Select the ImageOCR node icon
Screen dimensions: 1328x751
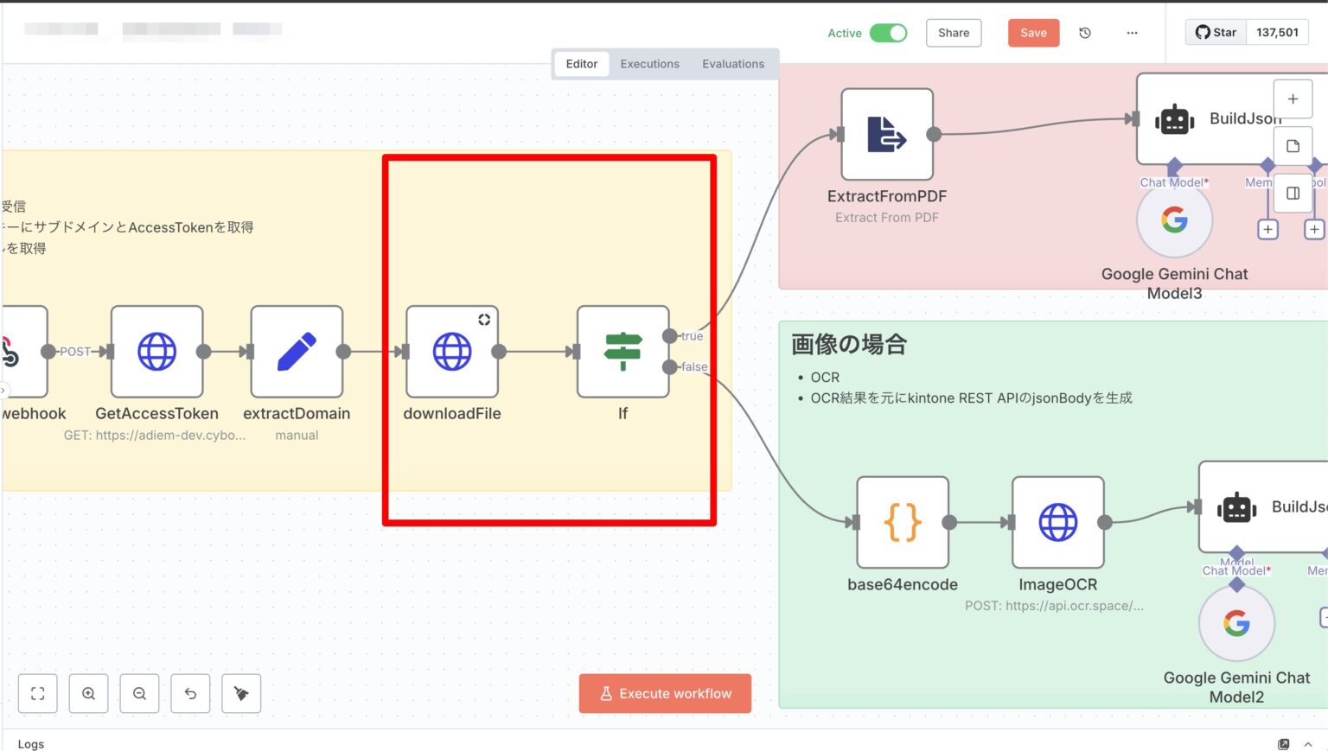(1058, 522)
